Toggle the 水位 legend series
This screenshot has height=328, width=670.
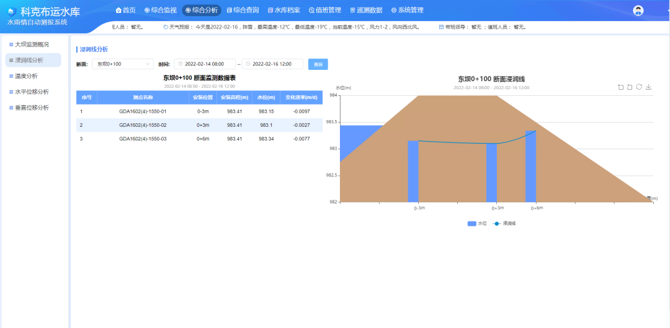[477, 223]
